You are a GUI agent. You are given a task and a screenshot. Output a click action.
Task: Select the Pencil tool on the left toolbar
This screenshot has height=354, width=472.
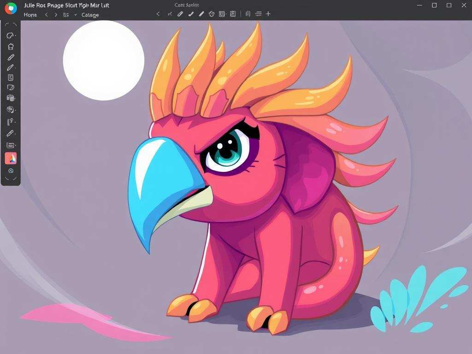11,57
